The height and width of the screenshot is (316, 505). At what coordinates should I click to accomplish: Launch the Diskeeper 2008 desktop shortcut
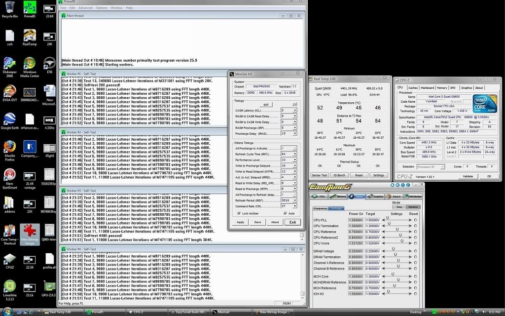(x=10, y=67)
